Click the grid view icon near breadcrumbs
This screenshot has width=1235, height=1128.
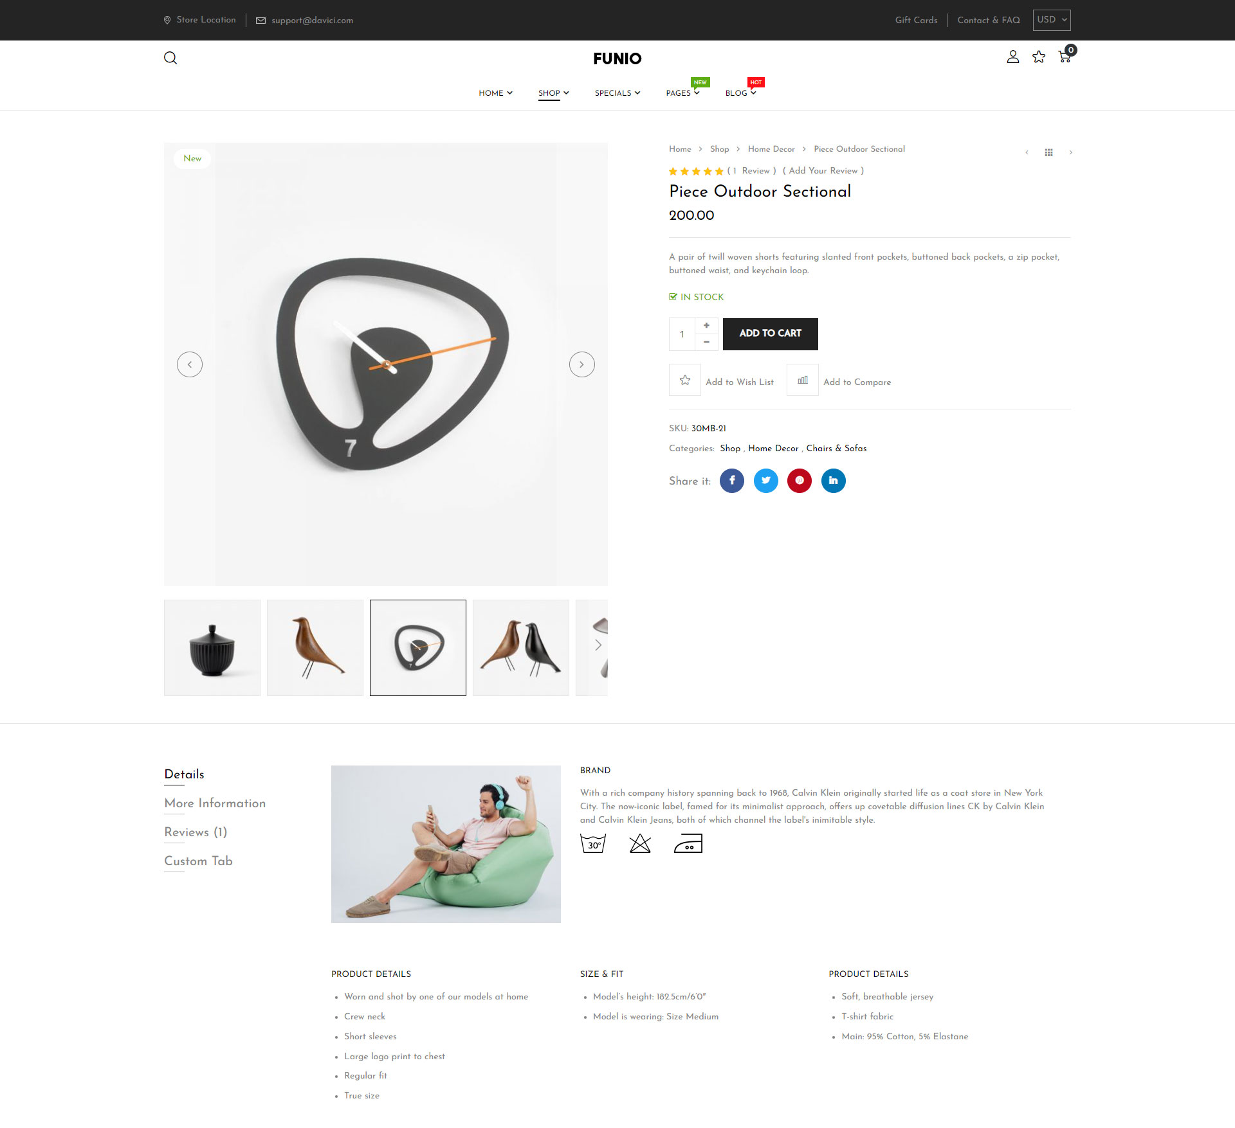1049,152
